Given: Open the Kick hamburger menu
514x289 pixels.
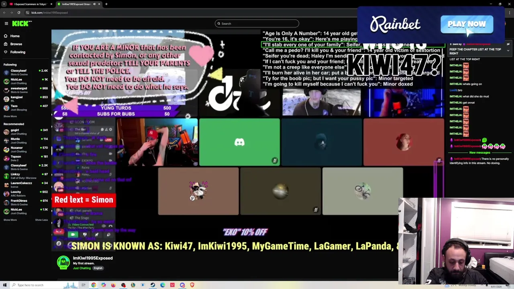Looking at the screenshot, I should point(6,24).
